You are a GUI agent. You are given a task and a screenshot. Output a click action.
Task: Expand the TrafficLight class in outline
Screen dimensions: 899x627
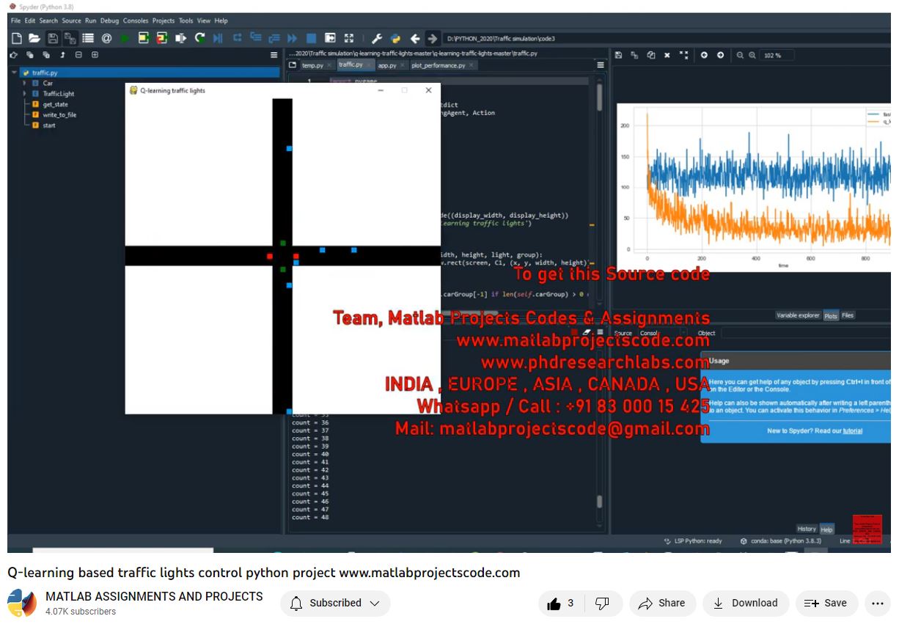pos(25,94)
